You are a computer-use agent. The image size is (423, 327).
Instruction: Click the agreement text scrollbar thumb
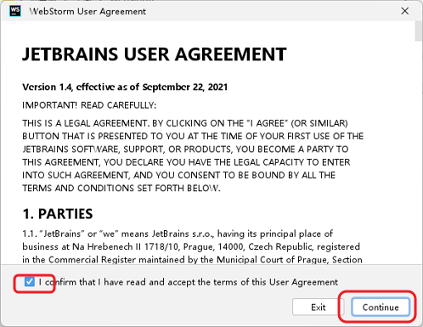(x=419, y=31)
